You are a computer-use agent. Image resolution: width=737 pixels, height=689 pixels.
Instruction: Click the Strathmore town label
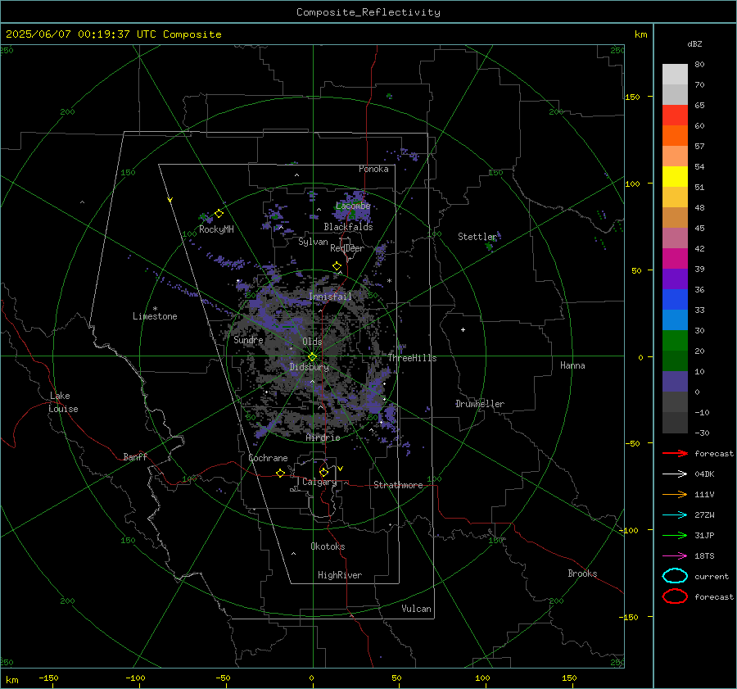coord(398,485)
